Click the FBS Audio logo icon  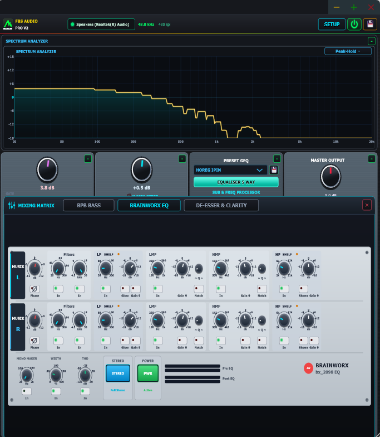(8, 25)
